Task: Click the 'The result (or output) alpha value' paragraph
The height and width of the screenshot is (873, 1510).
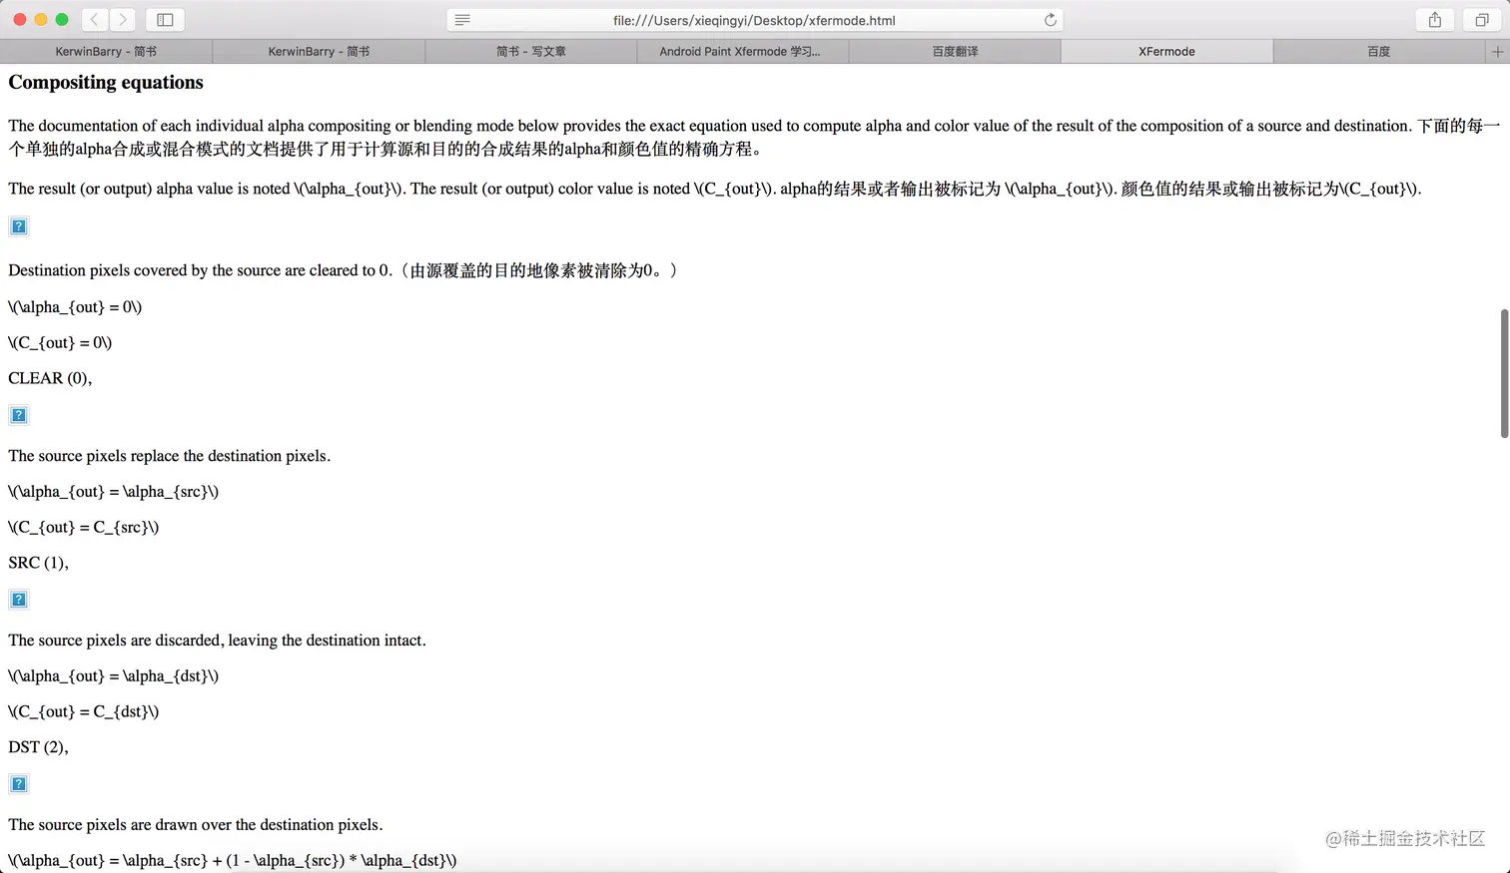Action: [x=715, y=189]
